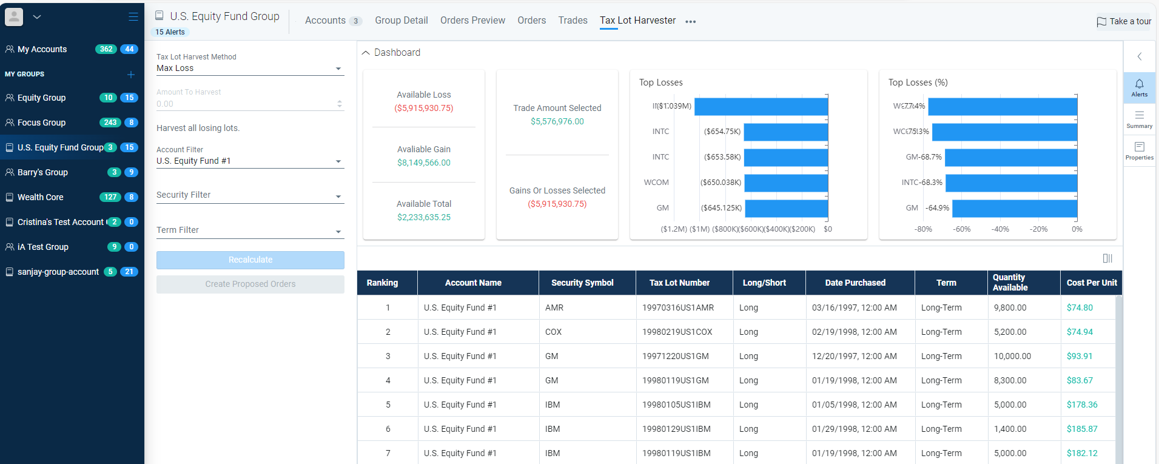
Task: Collapse the right panel with the chevron
Action: coord(1140,56)
